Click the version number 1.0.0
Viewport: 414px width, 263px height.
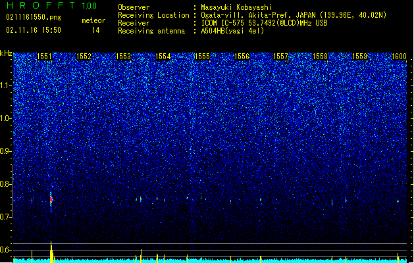click(89, 5)
